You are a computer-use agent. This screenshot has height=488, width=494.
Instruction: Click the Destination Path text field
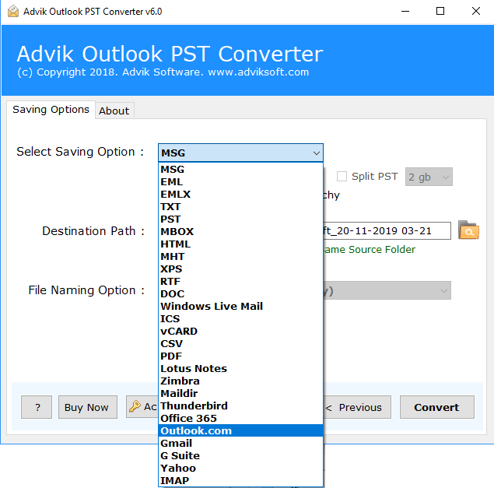(387, 230)
